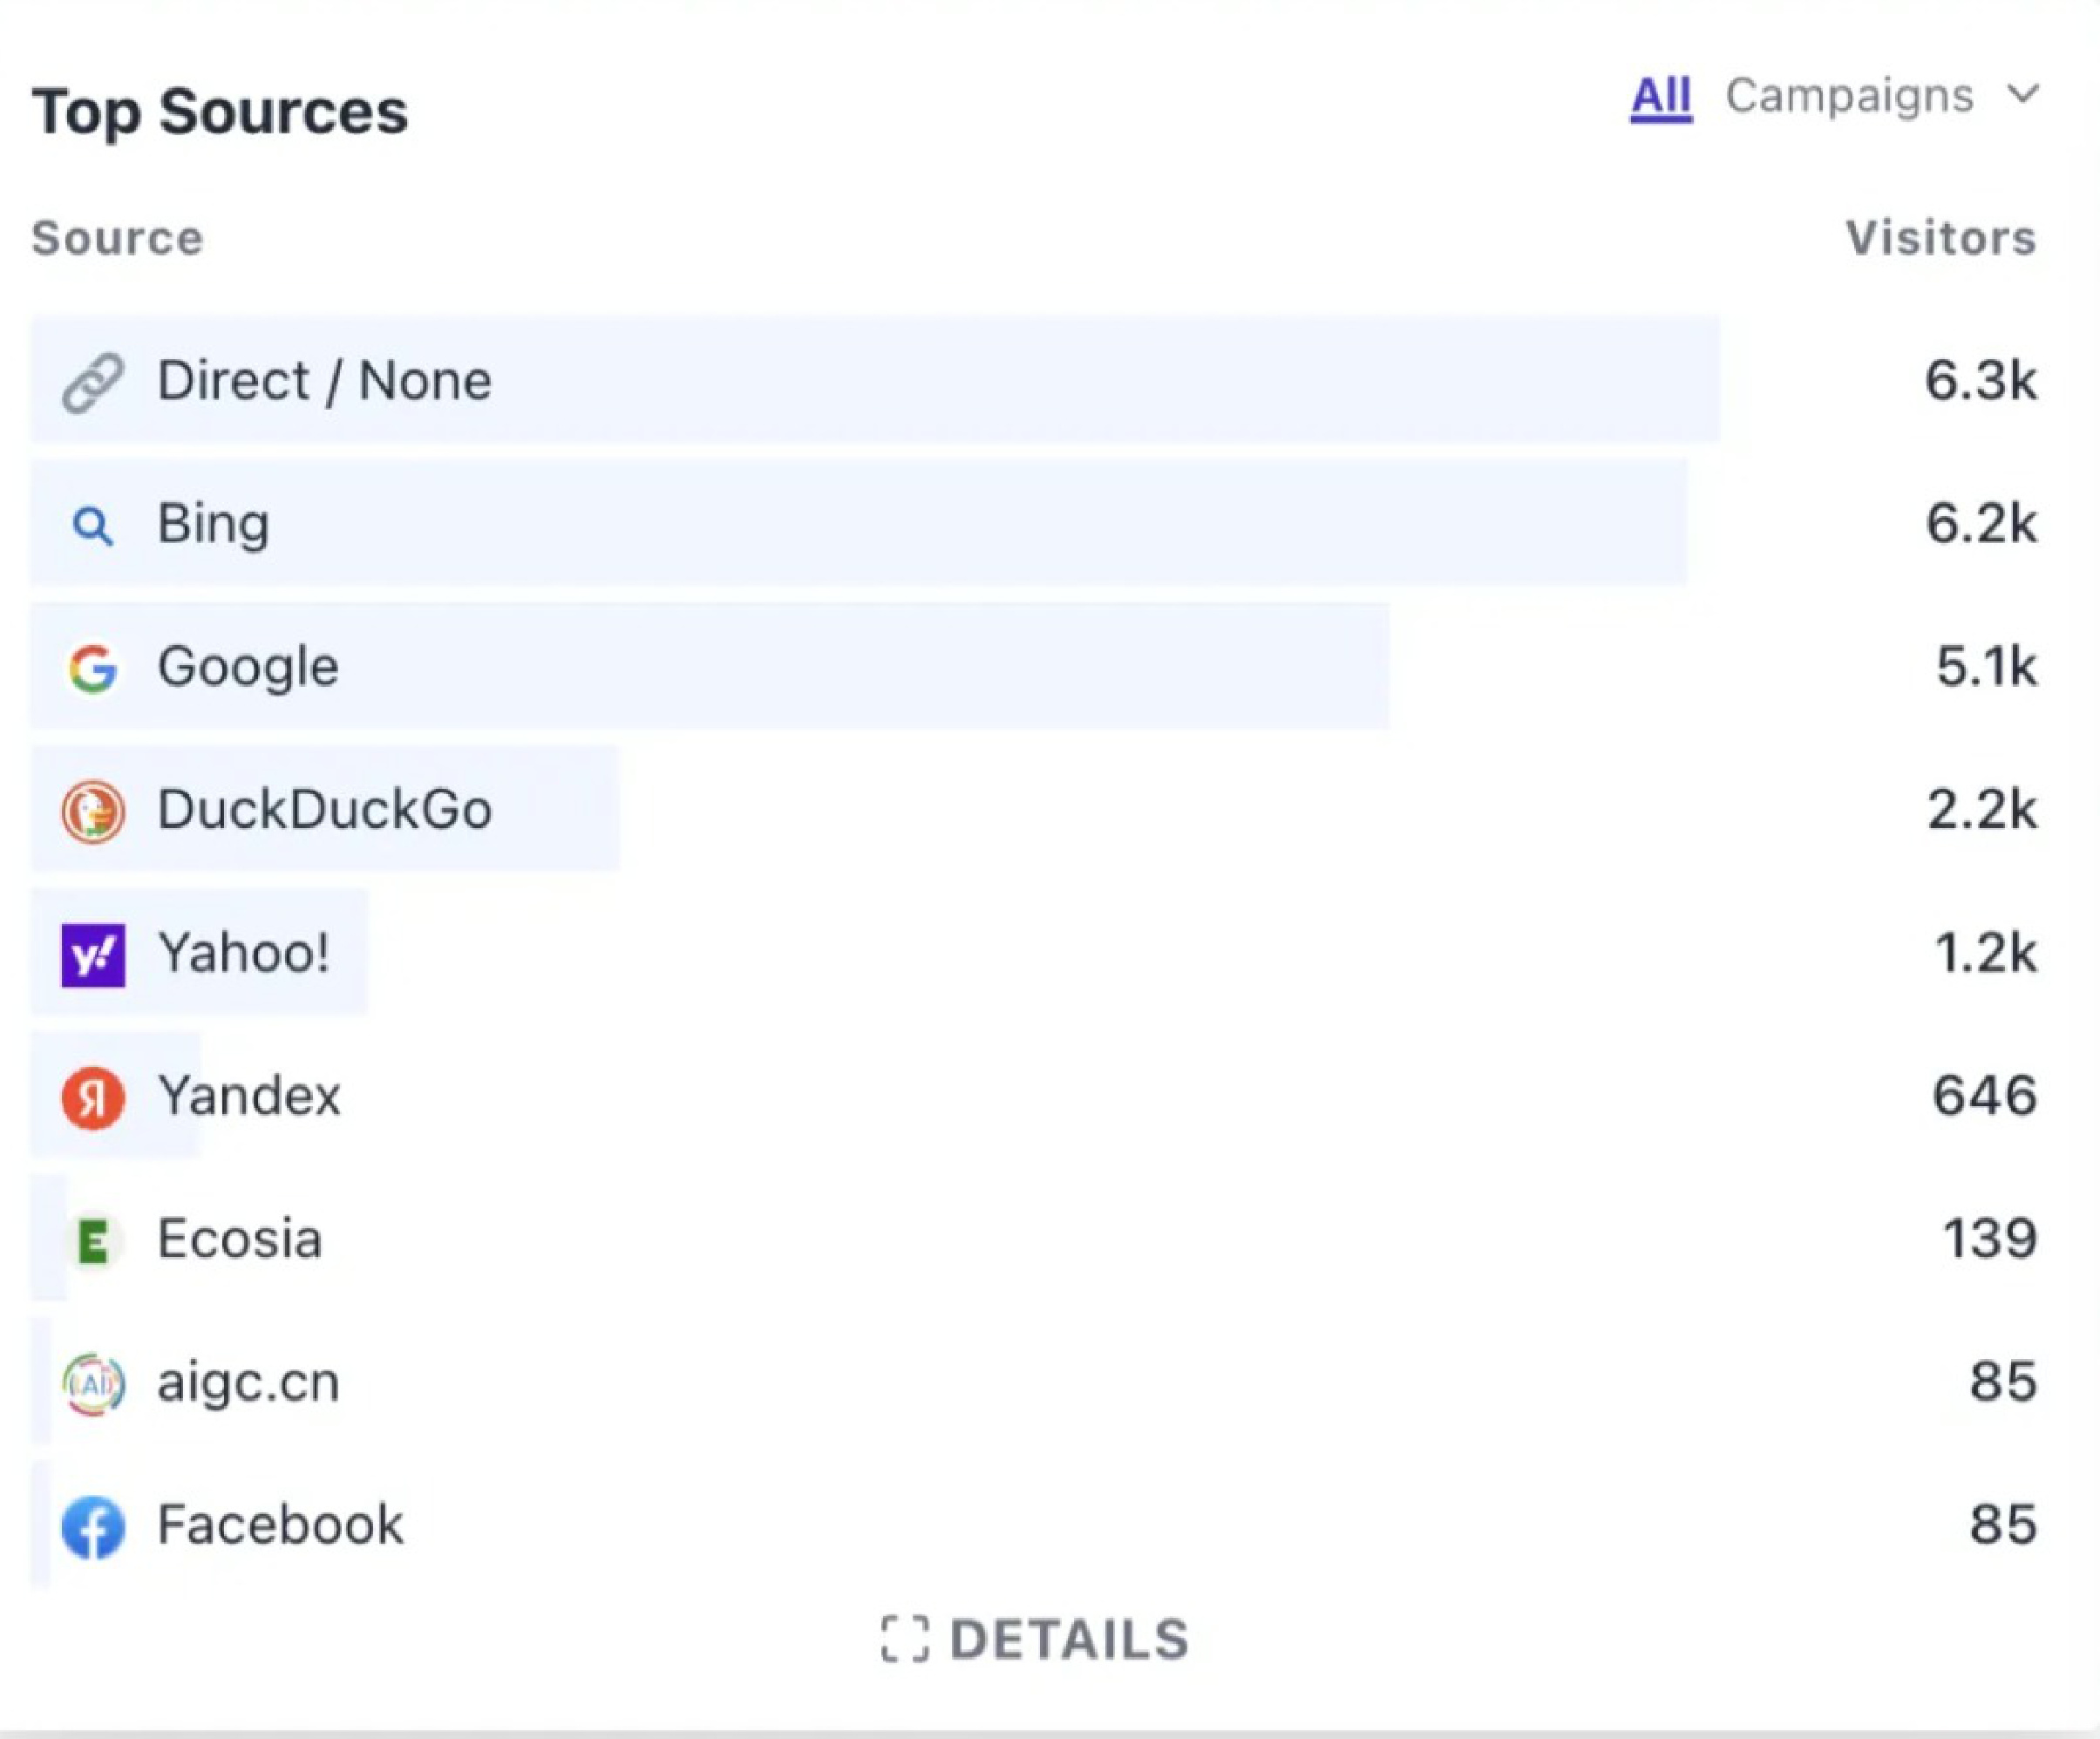Click the Visitors column header
The height and width of the screenshot is (1739, 2100).
click(1940, 238)
